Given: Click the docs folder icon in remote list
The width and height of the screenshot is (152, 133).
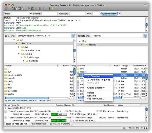Looking at the screenshot, I should [78, 69].
